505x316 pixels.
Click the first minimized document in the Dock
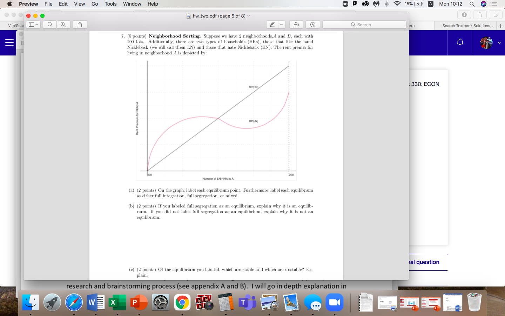(366, 302)
